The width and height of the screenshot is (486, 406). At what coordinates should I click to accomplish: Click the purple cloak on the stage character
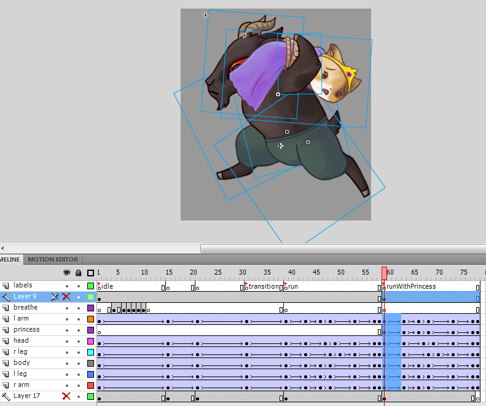coord(257,73)
